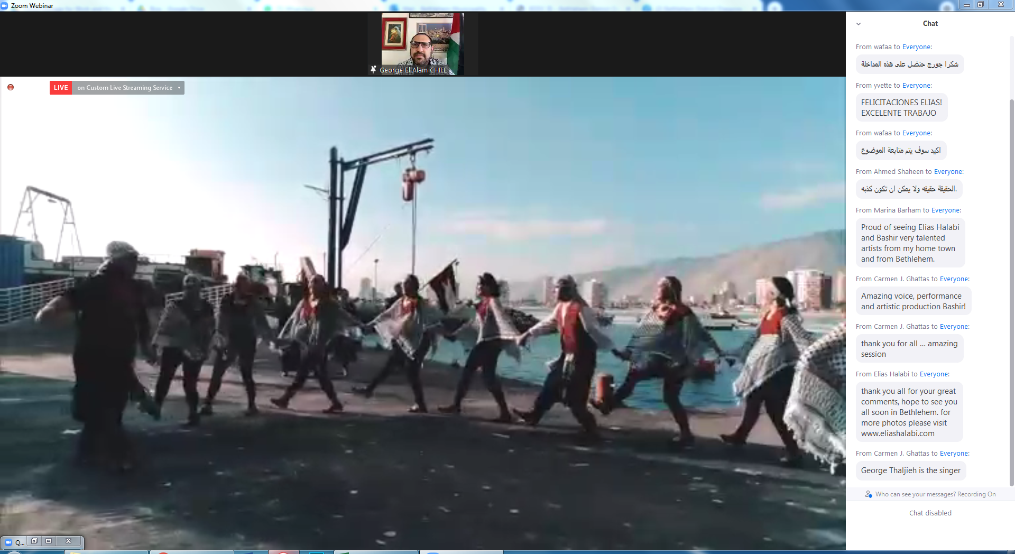Click the eliashalabi.com message from Elias Halabi
This screenshot has width=1015, height=554.
pyautogui.click(x=909, y=412)
